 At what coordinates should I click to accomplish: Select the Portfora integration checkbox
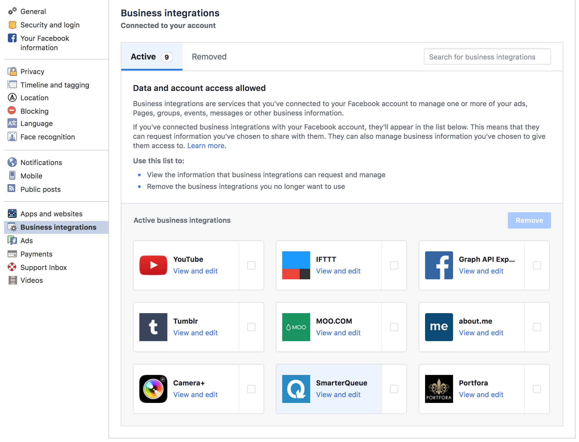[537, 389]
